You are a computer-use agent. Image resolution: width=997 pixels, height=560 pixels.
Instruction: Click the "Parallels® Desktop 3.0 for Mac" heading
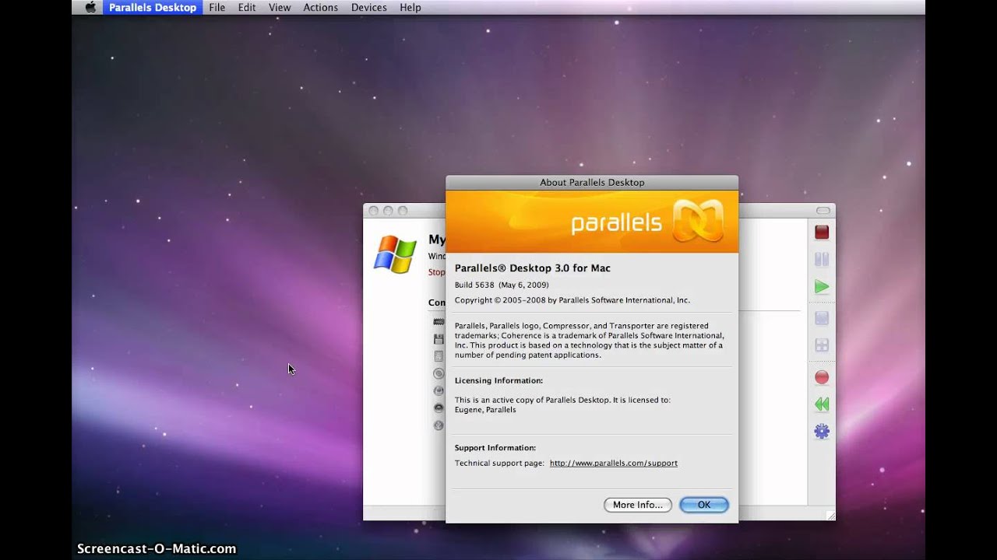(x=533, y=268)
